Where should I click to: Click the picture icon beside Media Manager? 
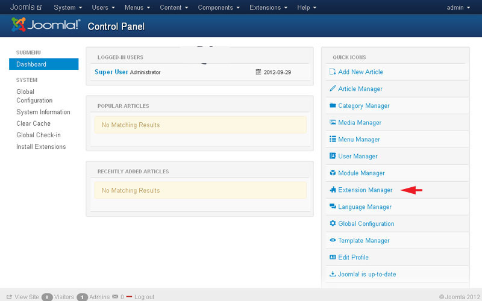tap(333, 122)
